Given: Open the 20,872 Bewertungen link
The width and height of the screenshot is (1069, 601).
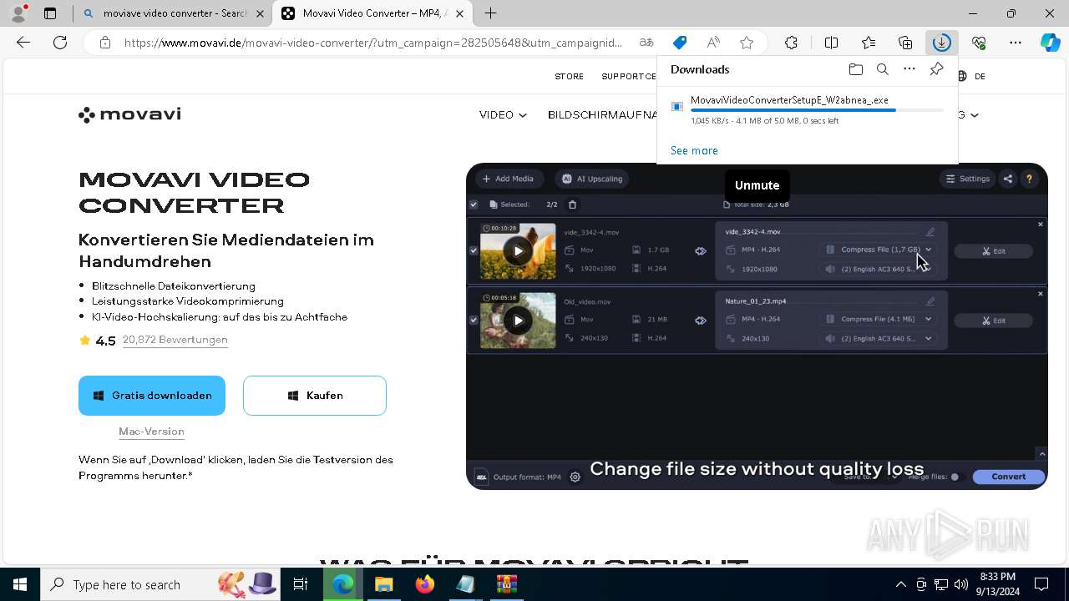Looking at the screenshot, I should click(x=175, y=340).
